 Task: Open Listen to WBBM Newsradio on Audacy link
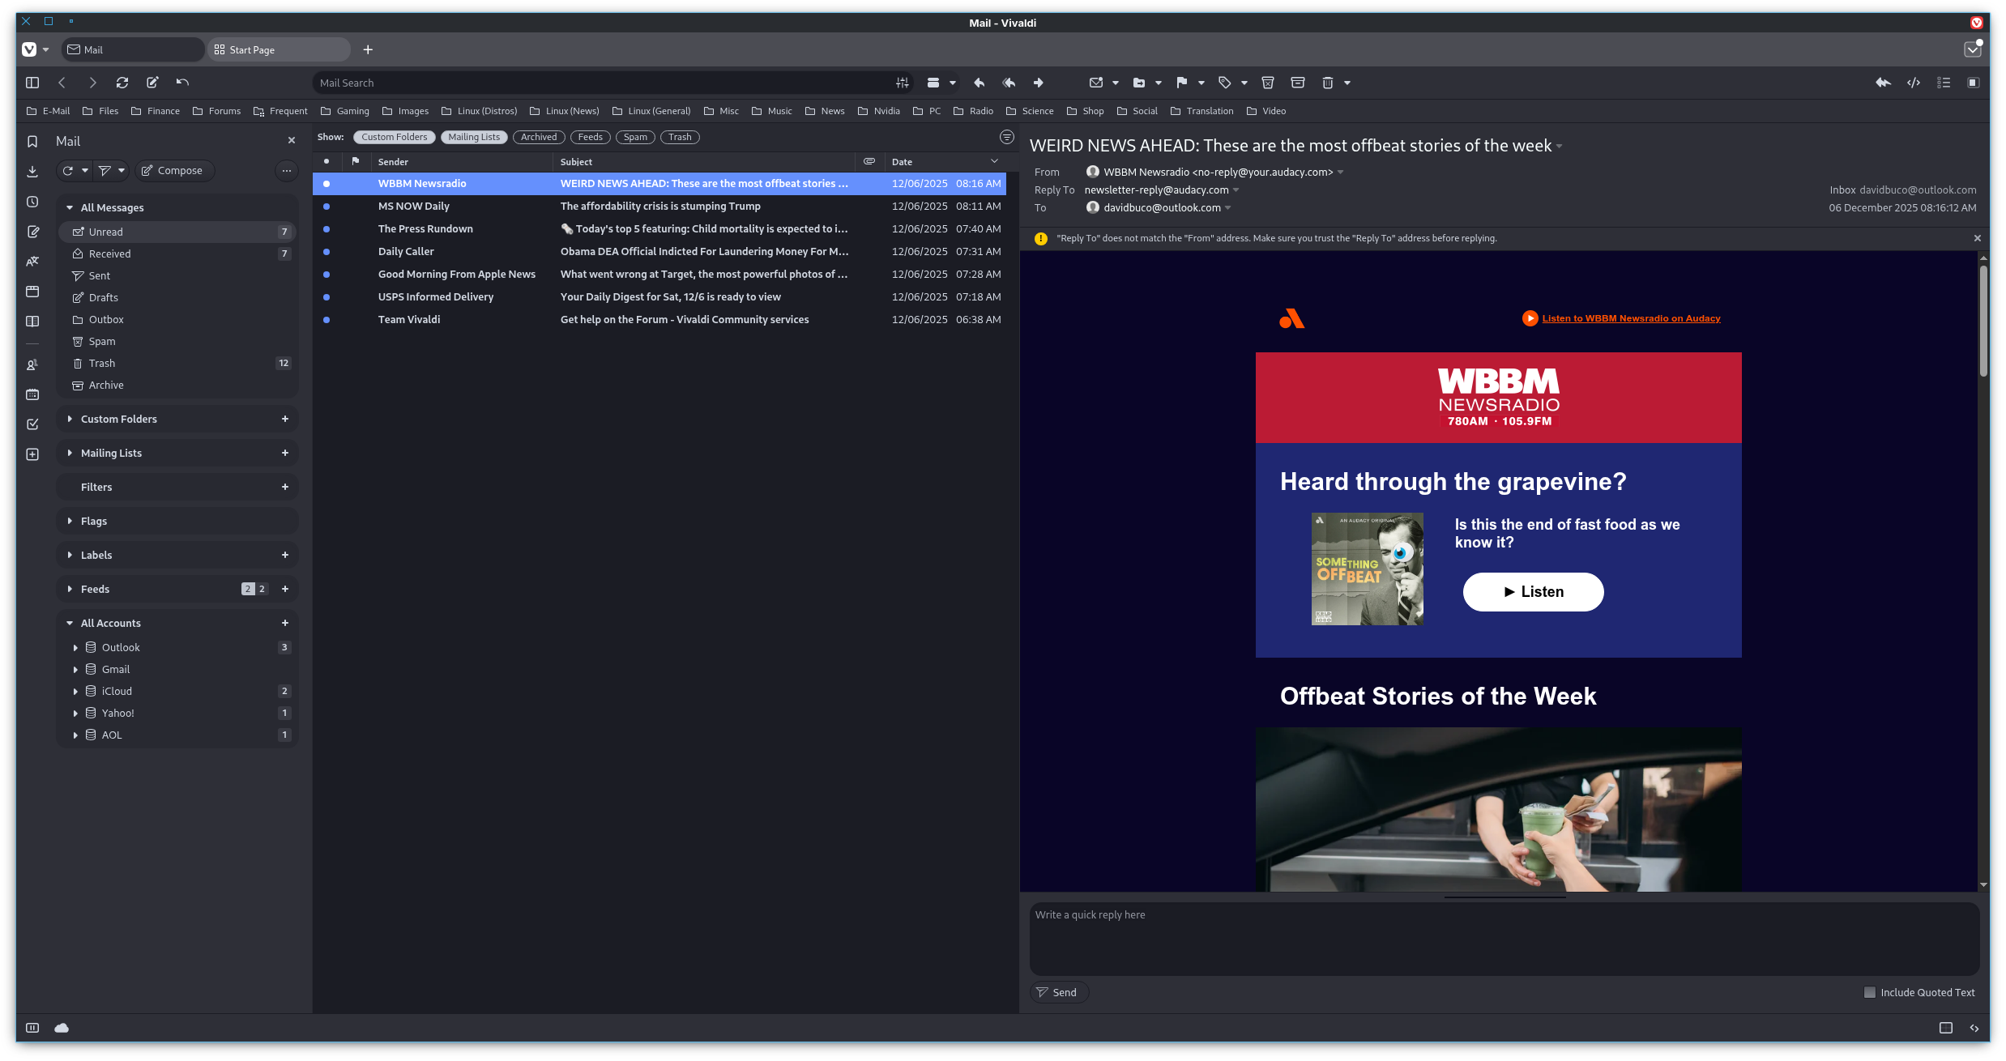pyautogui.click(x=1631, y=318)
